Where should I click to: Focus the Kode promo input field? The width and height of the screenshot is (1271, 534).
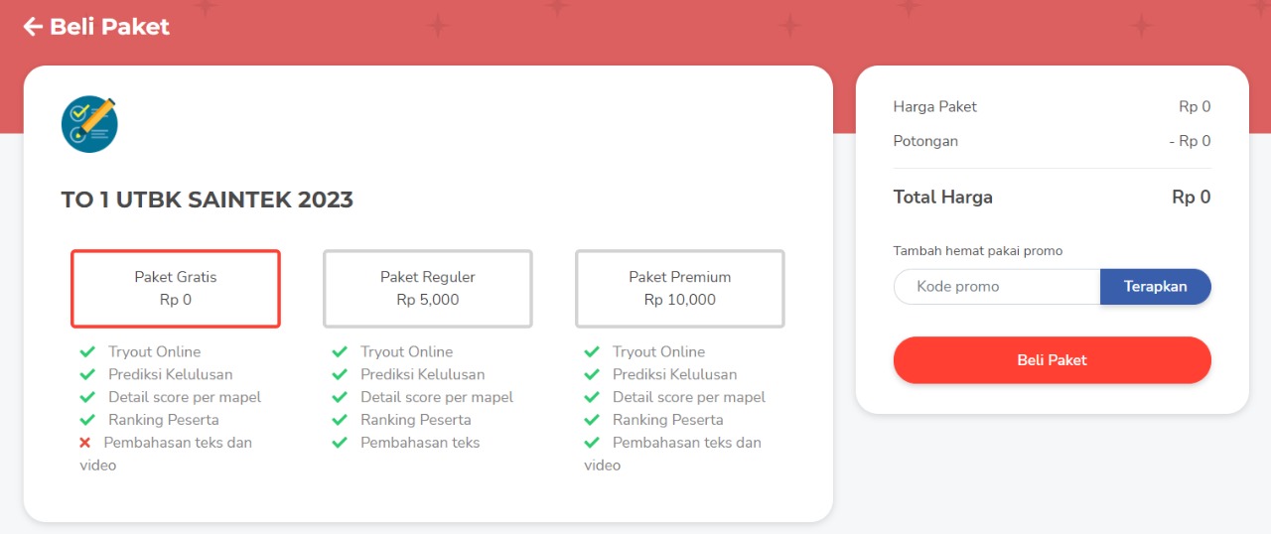click(997, 287)
